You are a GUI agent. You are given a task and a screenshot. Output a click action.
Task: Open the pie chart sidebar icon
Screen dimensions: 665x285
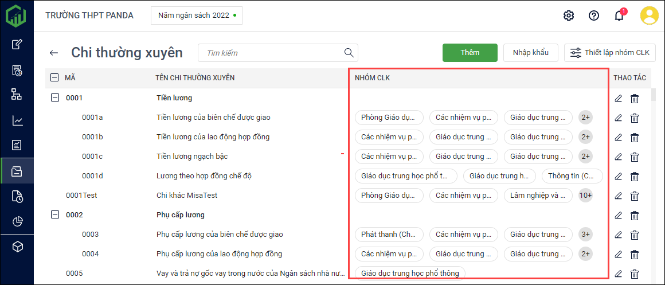coord(17,222)
